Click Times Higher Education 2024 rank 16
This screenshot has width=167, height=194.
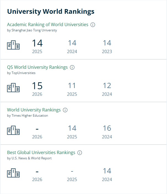point(107,128)
